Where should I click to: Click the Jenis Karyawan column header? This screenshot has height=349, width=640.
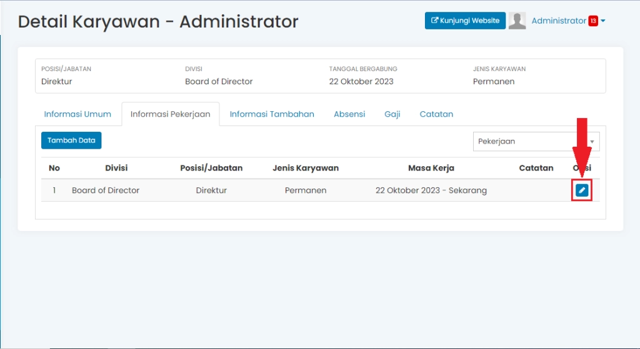306,168
